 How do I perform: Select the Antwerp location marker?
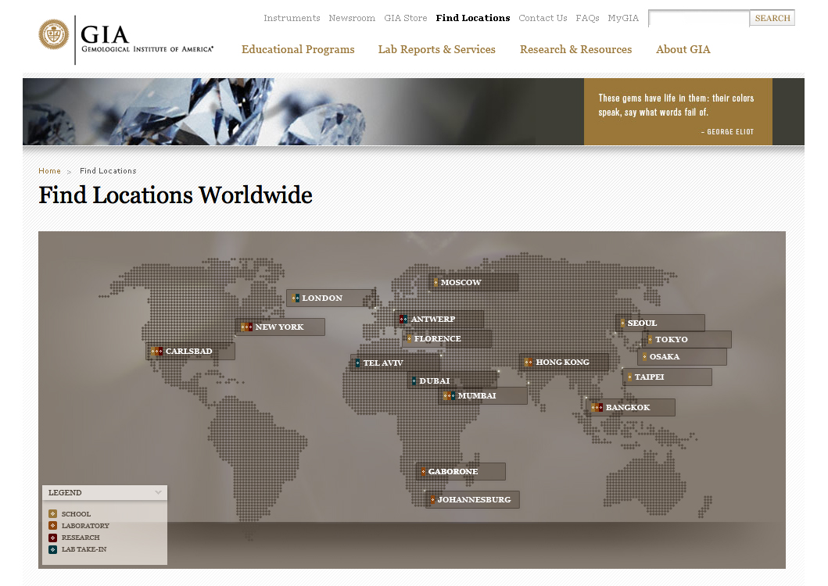[439, 319]
